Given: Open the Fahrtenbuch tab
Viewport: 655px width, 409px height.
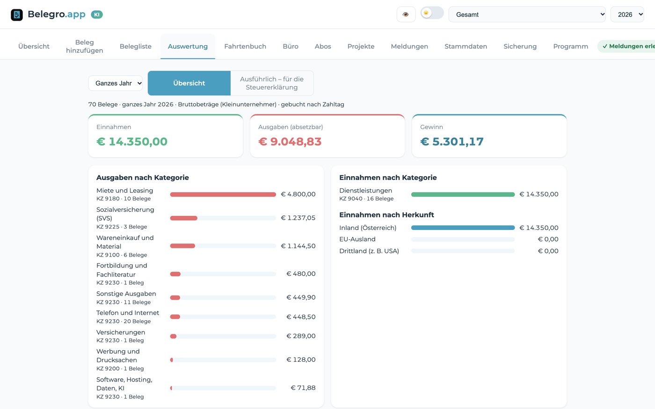Looking at the screenshot, I should 245,46.
